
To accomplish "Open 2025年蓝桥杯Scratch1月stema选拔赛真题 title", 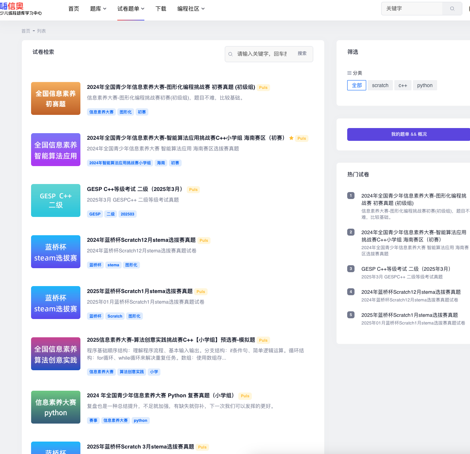I will point(140,291).
